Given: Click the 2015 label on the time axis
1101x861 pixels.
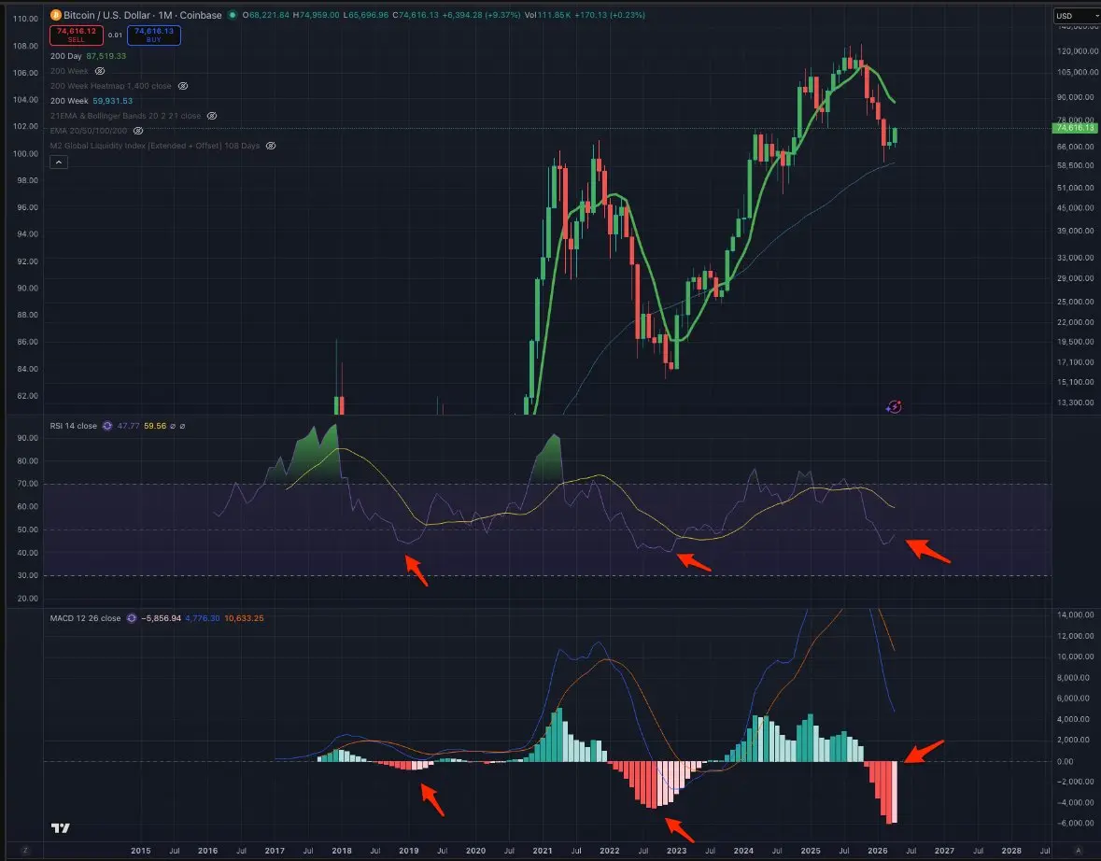Looking at the screenshot, I should coord(140,851).
